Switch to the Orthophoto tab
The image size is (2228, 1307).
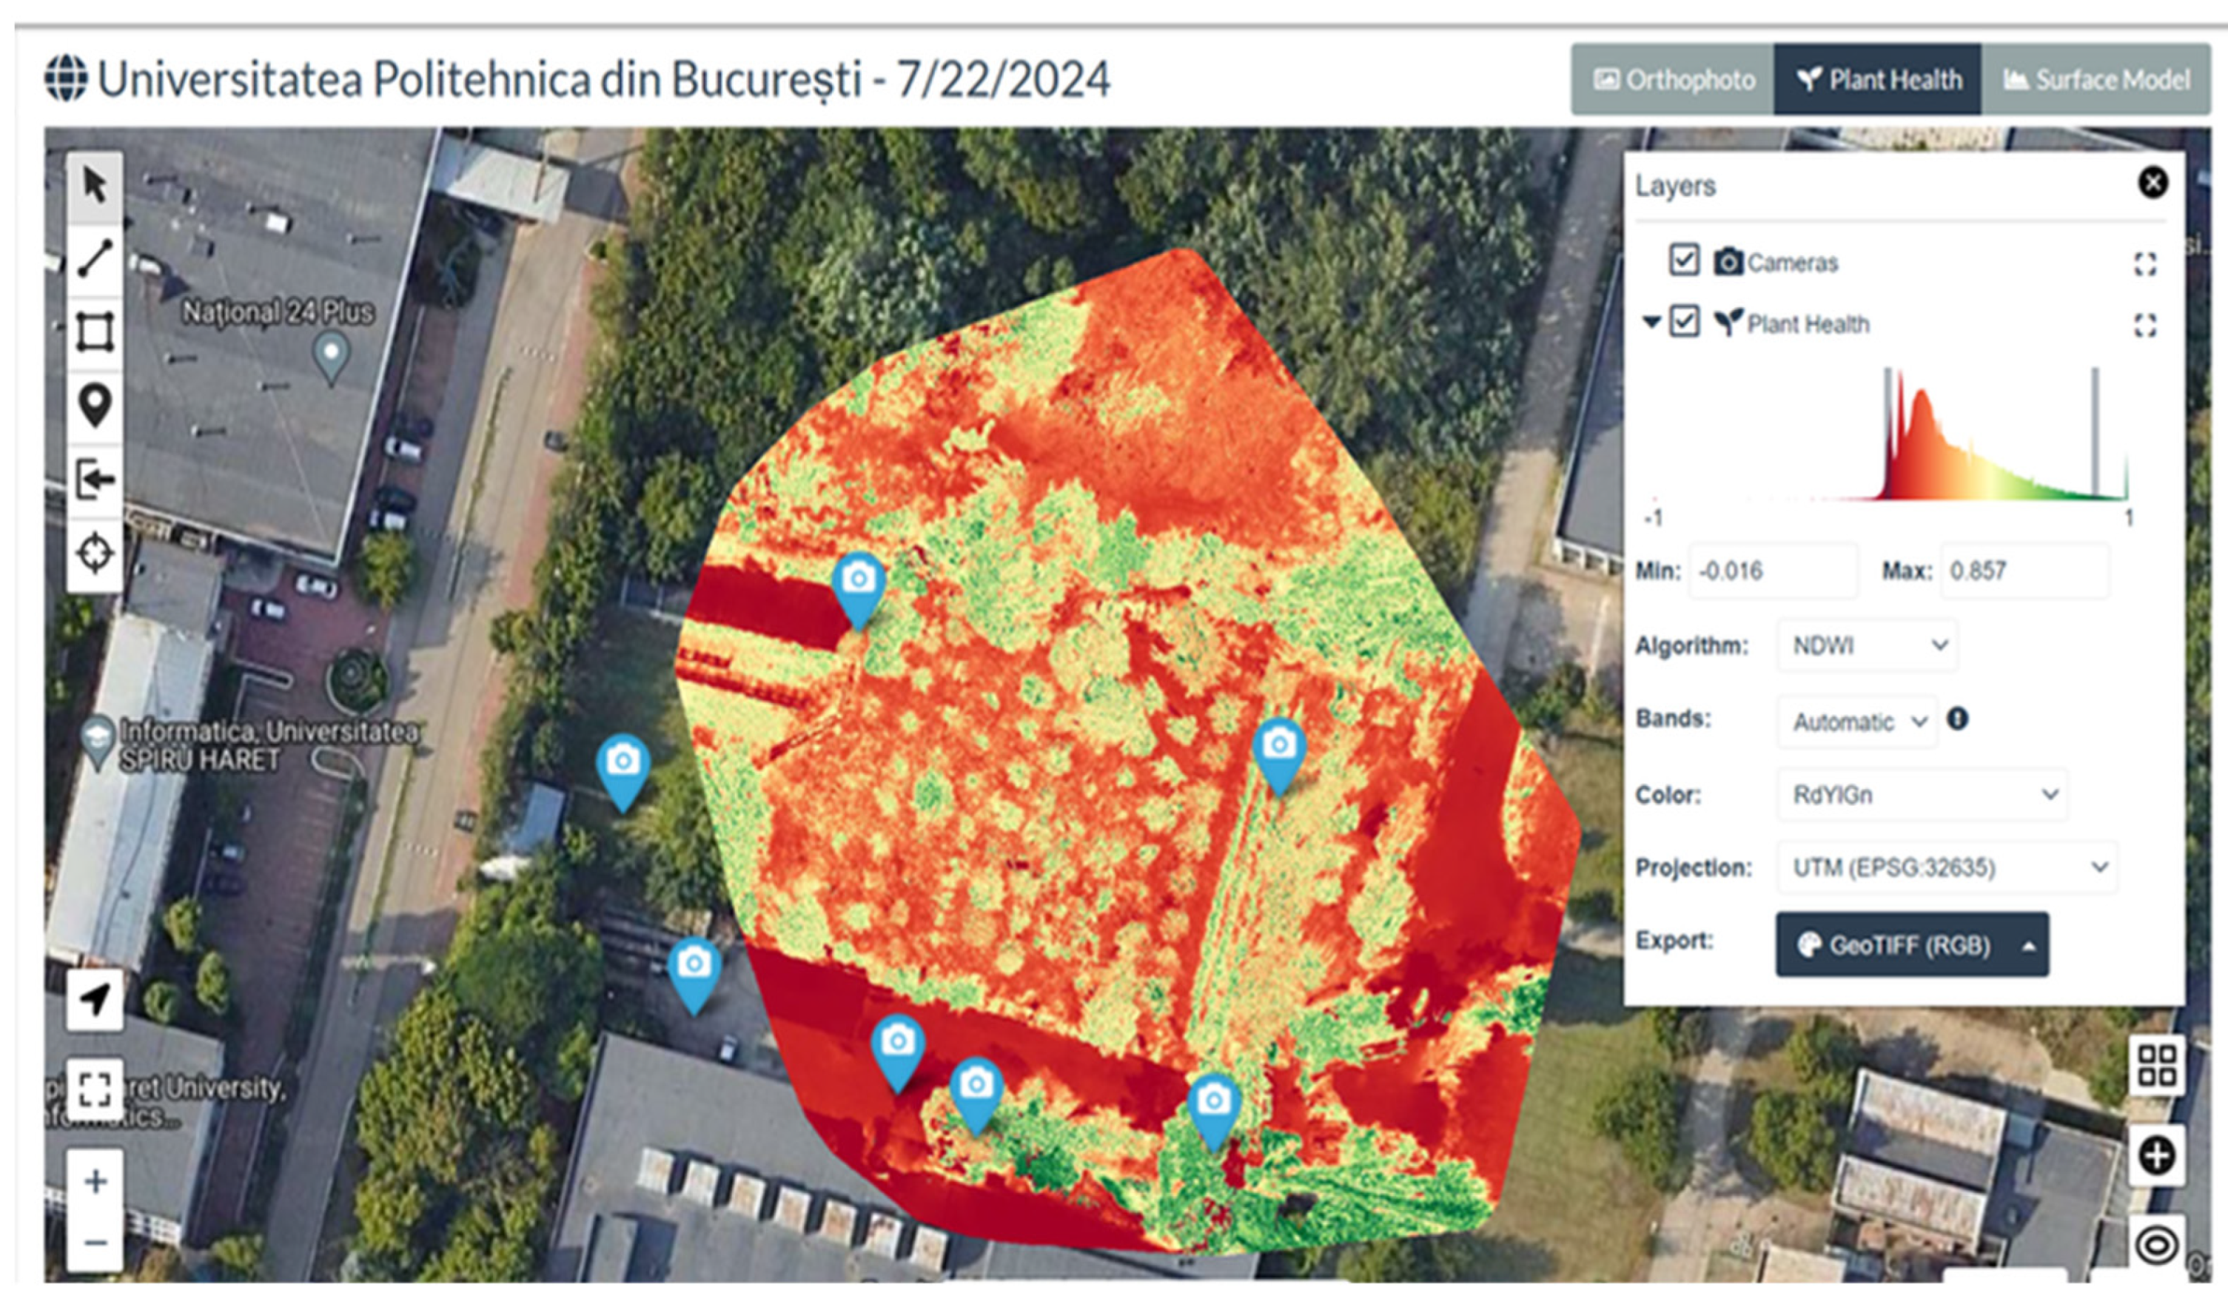pyautogui.click(x=1674, y=81)
